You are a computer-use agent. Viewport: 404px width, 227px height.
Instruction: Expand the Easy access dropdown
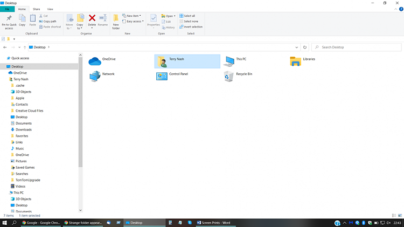[133, 21]
